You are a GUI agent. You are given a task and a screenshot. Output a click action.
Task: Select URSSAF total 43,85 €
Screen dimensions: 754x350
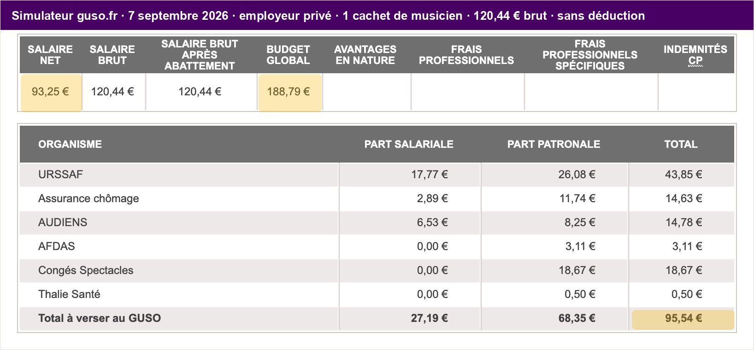click(x=683, y=175)
